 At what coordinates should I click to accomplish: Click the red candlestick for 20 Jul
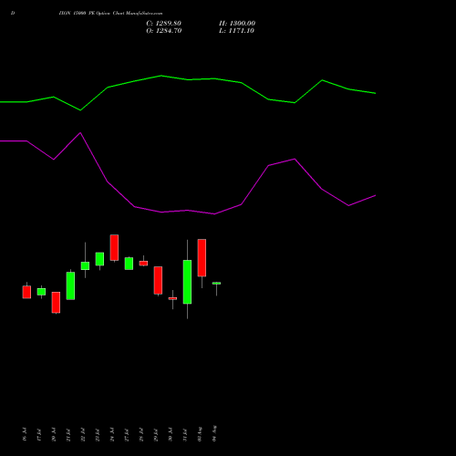pyautogui.click(x=56, y=303)
